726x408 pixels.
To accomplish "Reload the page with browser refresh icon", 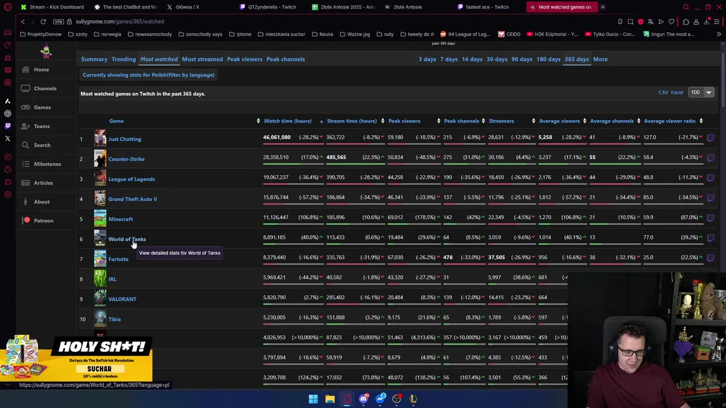I will pyautogui.click(x=43, y=22).
